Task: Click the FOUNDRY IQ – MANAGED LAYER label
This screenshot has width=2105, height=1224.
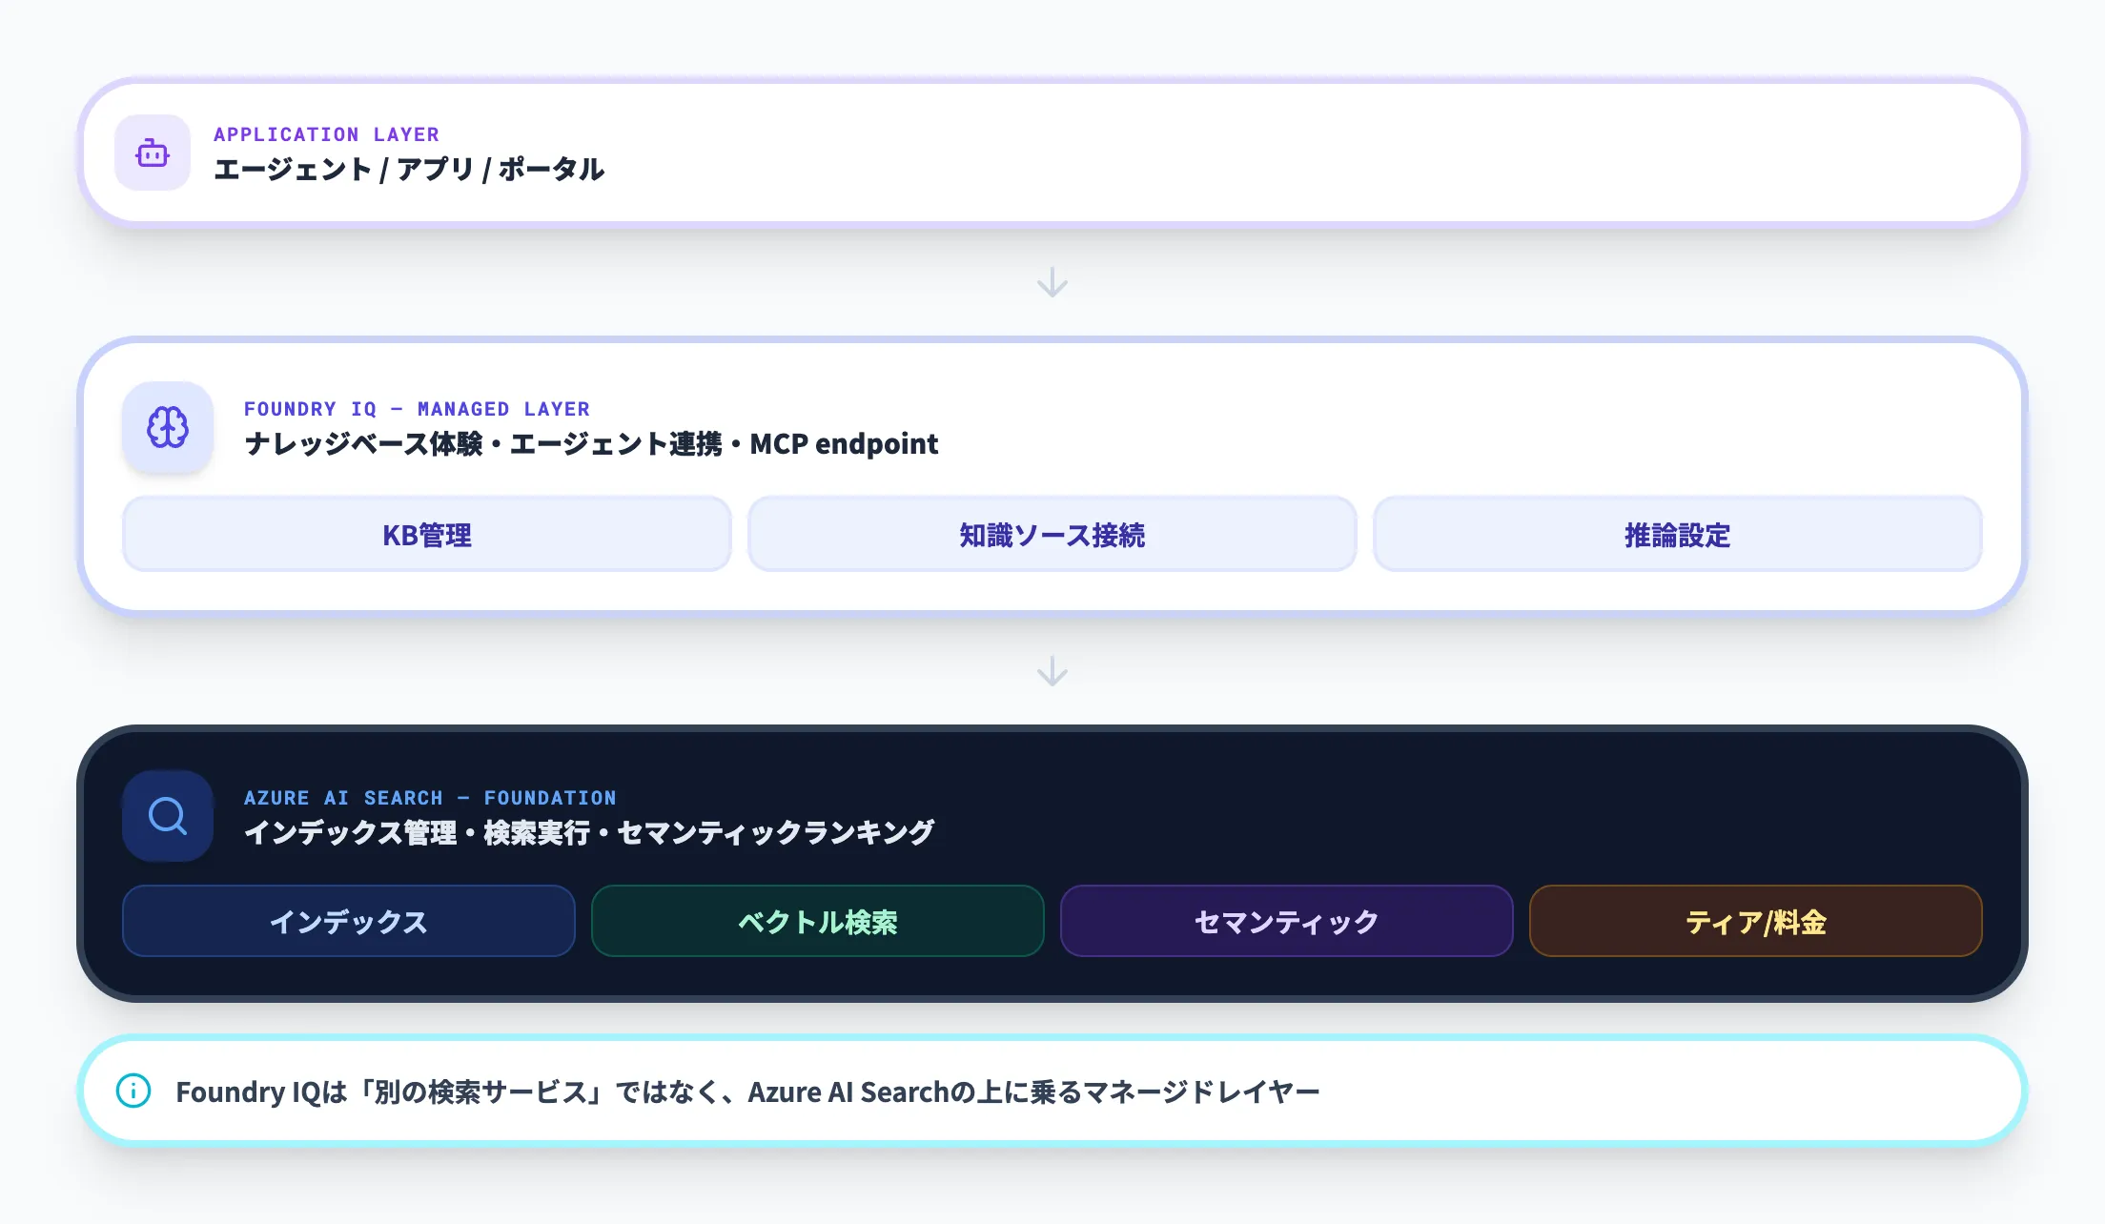Action: (x=417, y=408)
